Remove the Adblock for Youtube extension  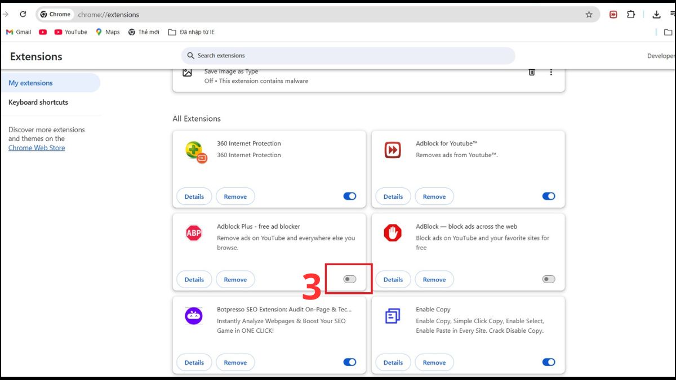pos(434,196)
